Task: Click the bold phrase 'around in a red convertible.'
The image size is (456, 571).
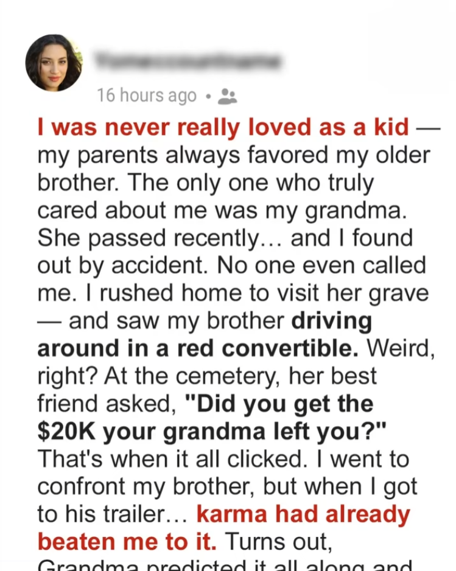Action: coord(198,348)
